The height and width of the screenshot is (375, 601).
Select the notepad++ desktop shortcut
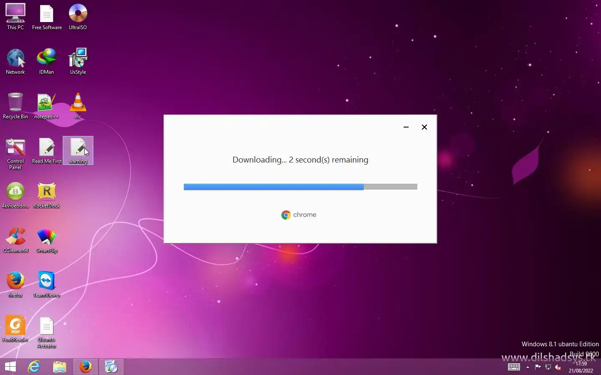click(47, 106)
